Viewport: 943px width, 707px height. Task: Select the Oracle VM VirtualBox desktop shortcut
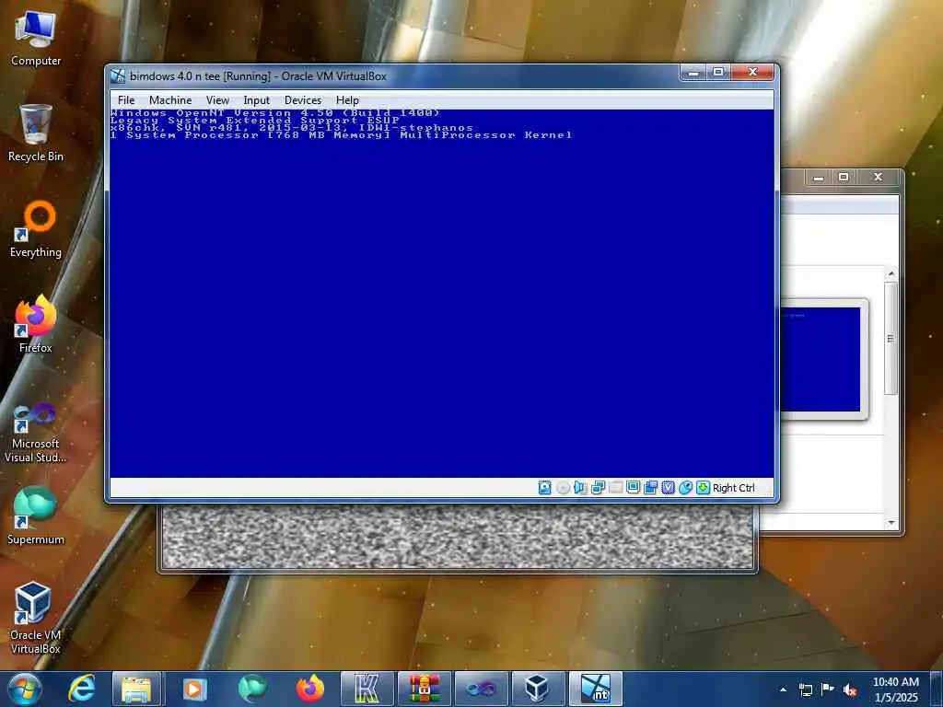click(36, 618)
